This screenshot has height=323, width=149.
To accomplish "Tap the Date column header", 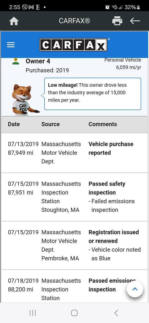I will click(14, 124).
